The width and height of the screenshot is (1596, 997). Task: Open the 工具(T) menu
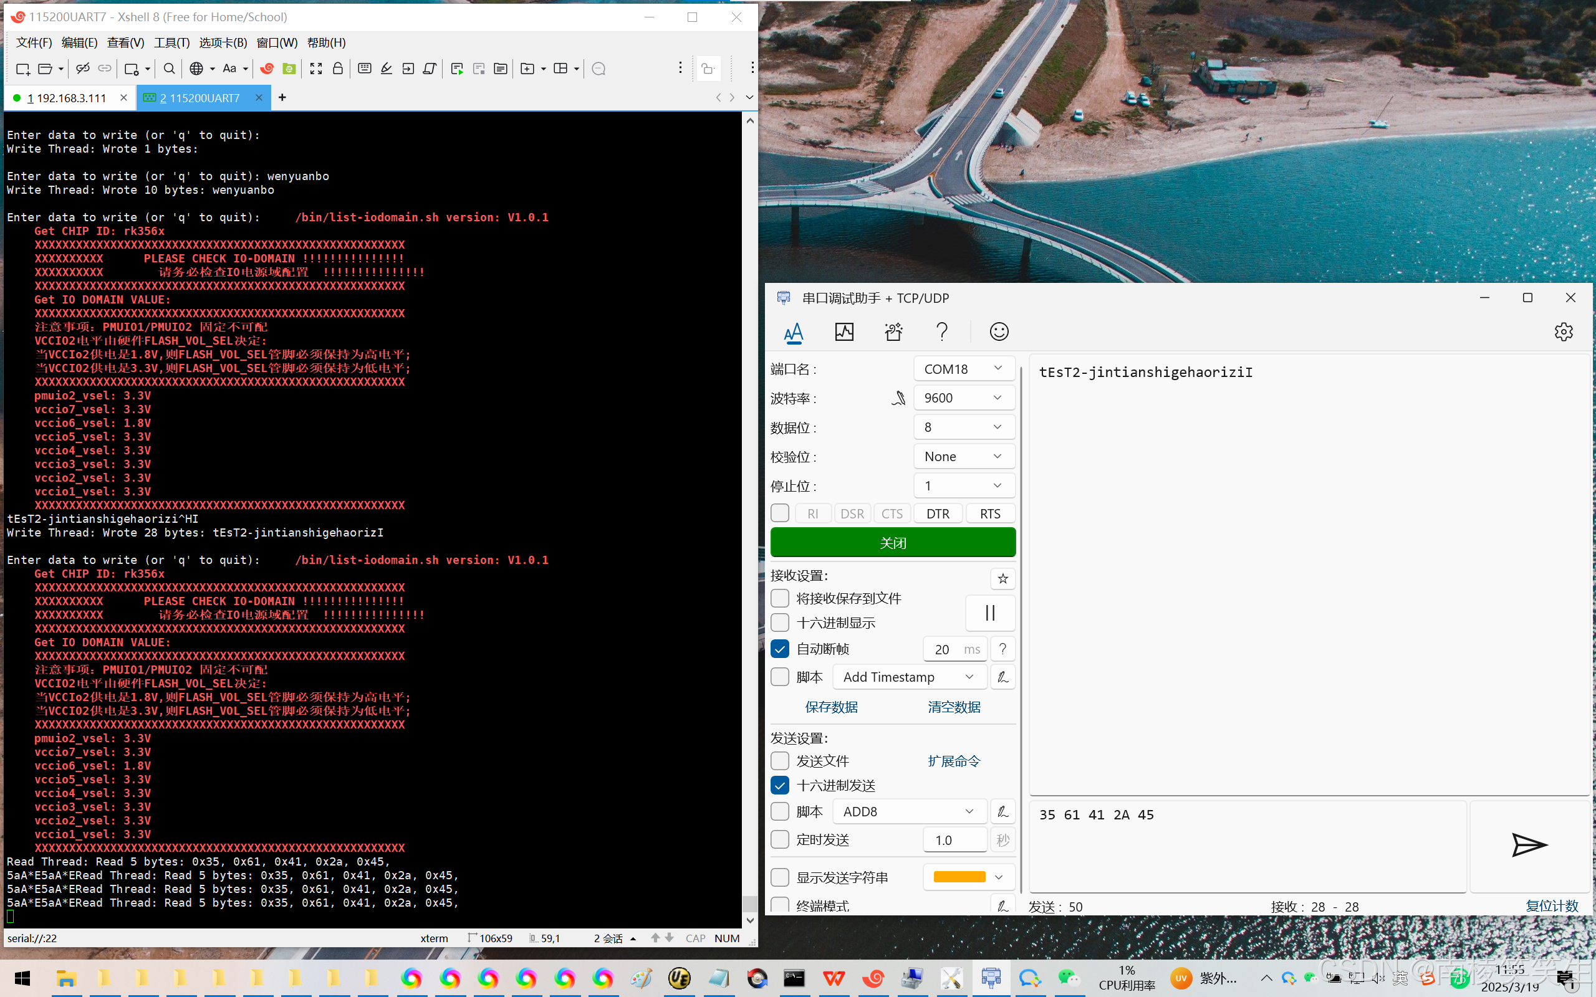click(171, 43)
